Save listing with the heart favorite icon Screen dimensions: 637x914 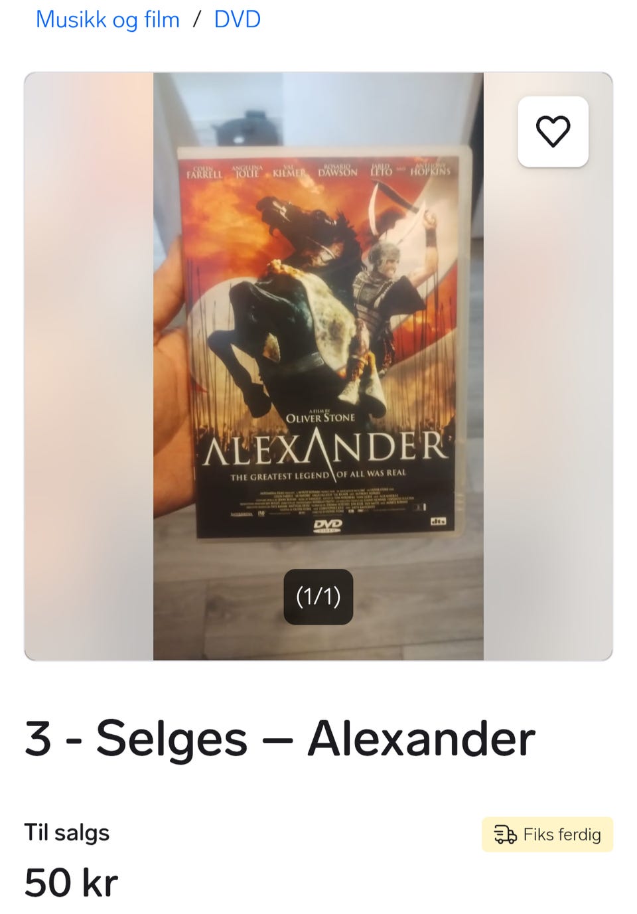point(553,131)
